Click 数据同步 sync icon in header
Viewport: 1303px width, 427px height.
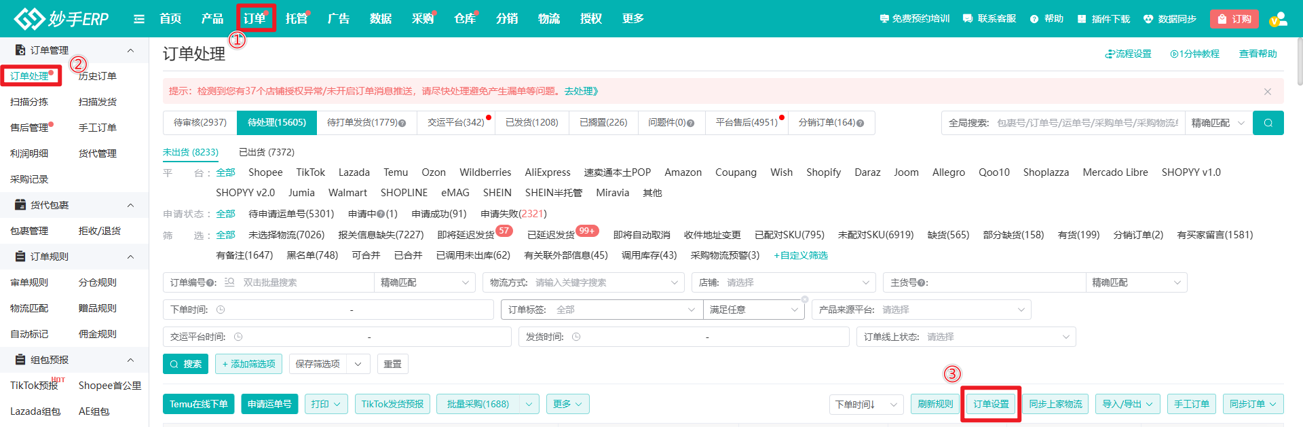point(1148,19)
